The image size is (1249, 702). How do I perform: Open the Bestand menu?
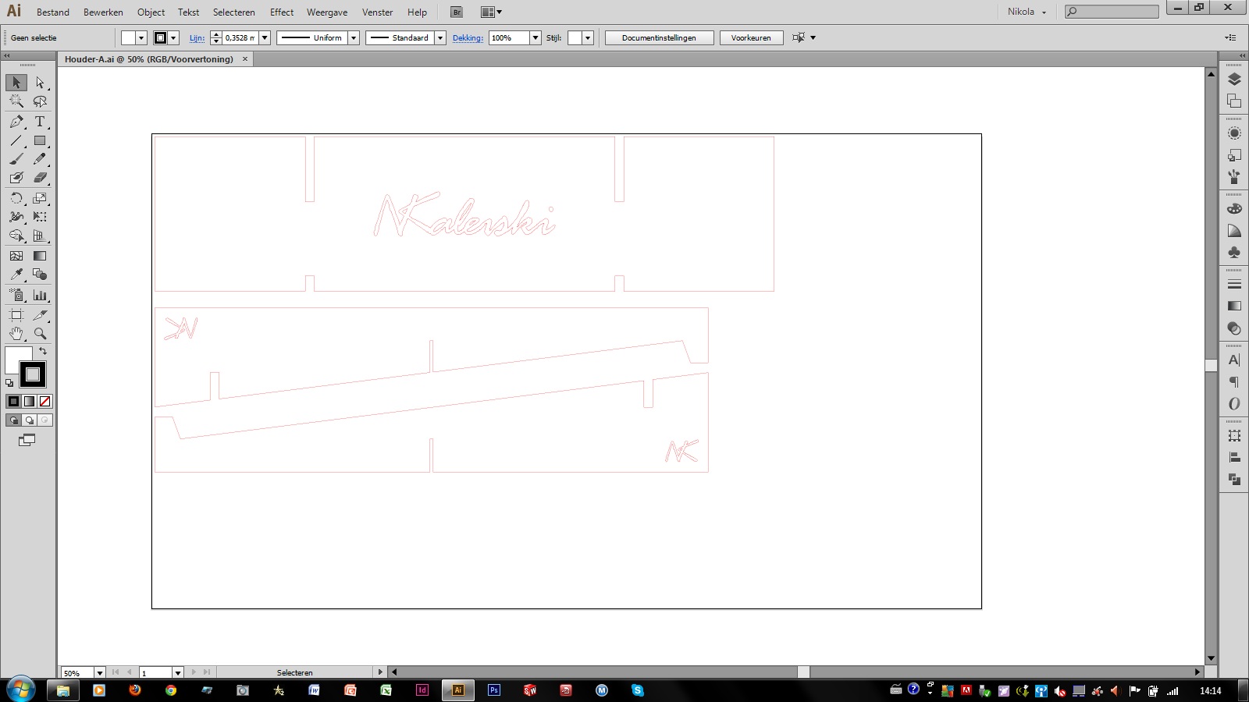click(53, 12)
